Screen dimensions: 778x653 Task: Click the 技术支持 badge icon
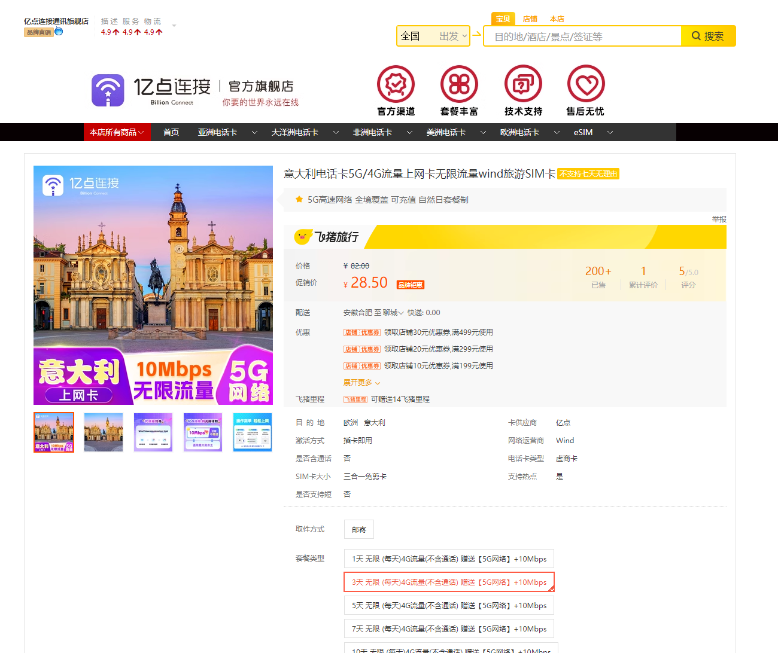coord(523,84)
